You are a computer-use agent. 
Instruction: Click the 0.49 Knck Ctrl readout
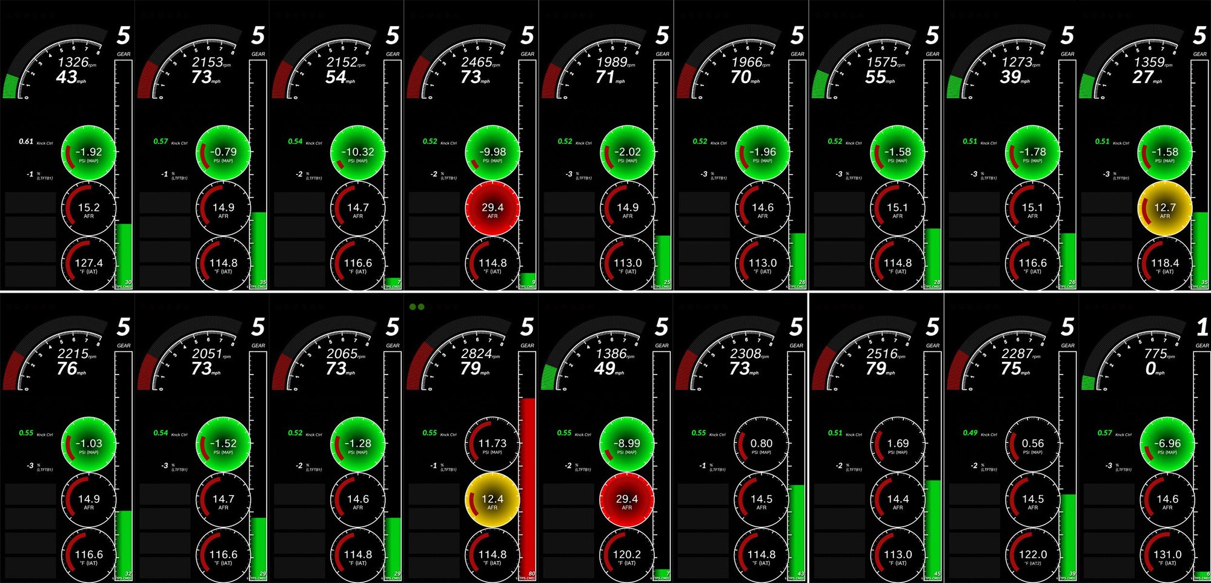click(x=970, y=433)
